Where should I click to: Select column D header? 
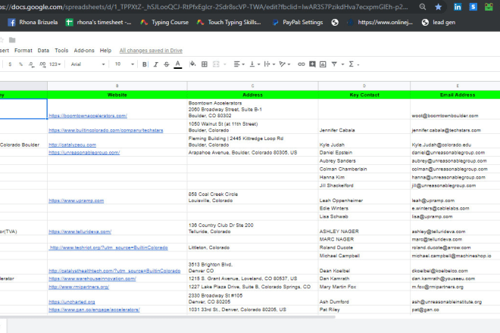(x=364, y=86)
